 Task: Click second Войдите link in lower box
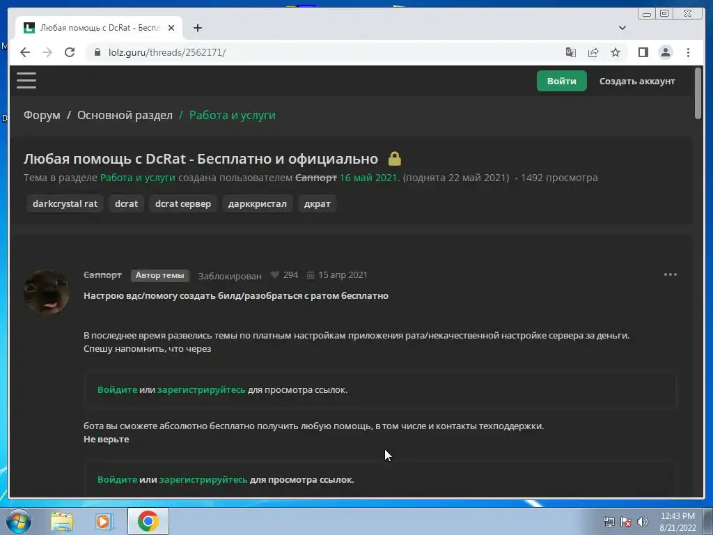pos(117,479)
